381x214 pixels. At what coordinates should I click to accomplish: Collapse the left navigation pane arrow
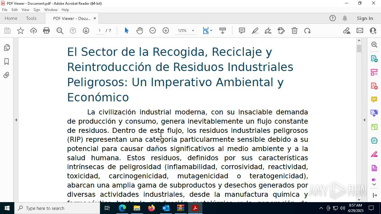16,120
